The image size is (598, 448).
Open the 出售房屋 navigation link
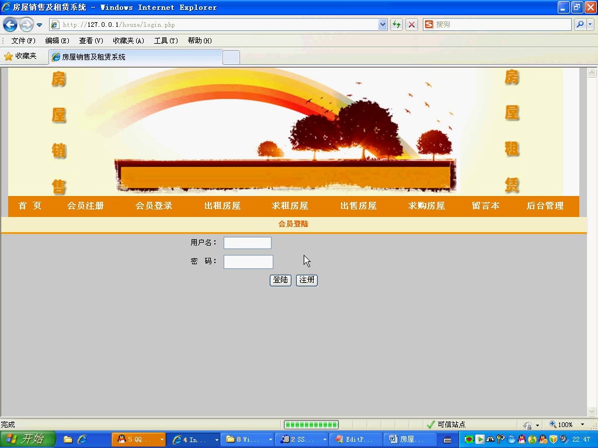tap(359, 206)
